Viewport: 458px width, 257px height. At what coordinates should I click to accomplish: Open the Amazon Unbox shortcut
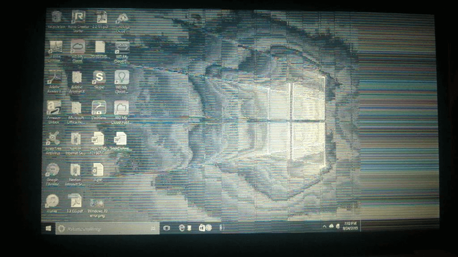pyautogui.click(x=54, y=112)
